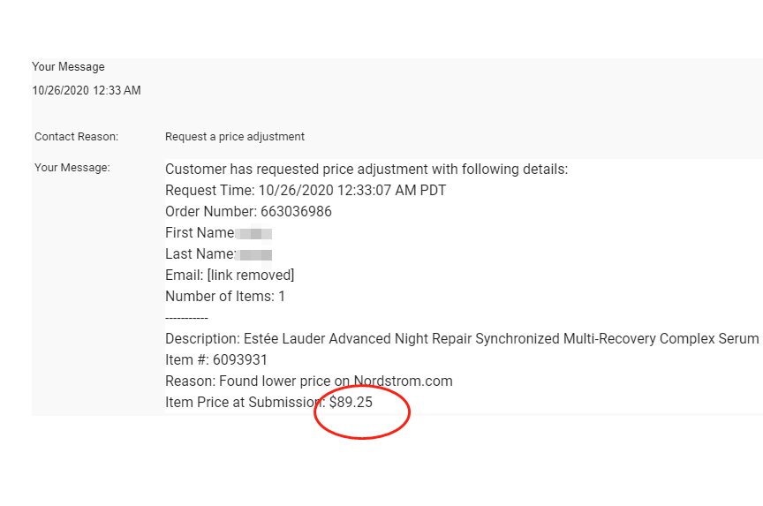Viewport: 763px width, 506px height.
Task: Click the "Email:" label text
Action: point(183,276)
